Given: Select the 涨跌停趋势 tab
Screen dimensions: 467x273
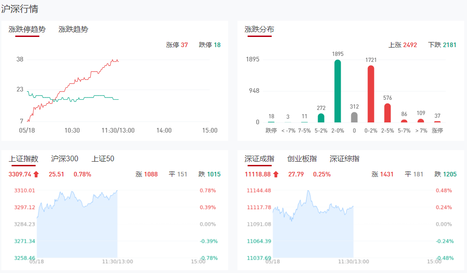Looking at the screenshot, I should click(27, 29).
